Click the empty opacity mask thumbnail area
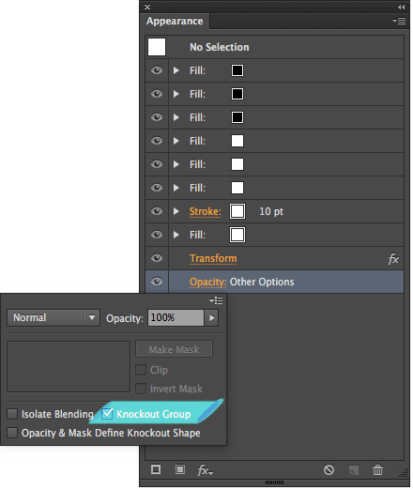Viewport: 413px width, 490px height. pyautogui.click(x=69, y=367)
